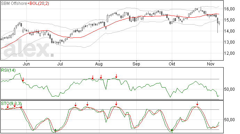This screenshot has width=240, height=134.
Task: Click the 15,00 price axis value
Action: [x=229, y=20]
